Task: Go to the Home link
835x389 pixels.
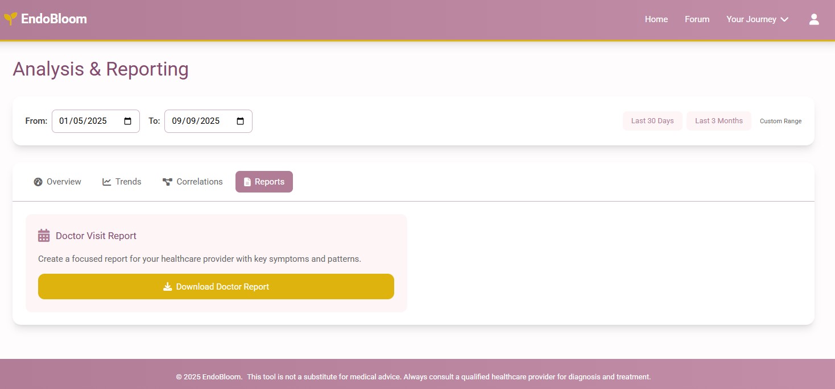Action: click(x=656, y=19)
